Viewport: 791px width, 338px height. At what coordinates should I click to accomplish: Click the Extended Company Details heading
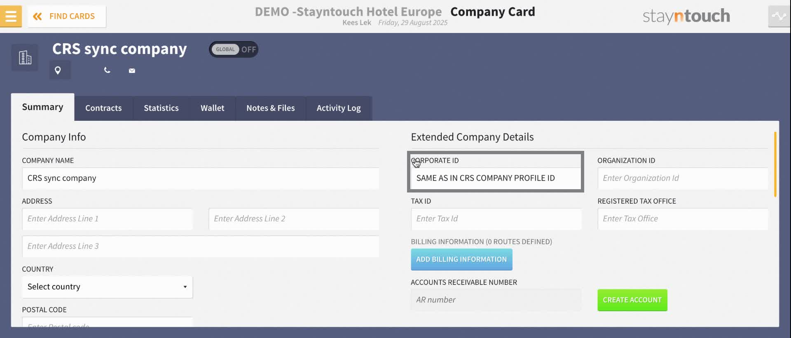pos(472,137)
